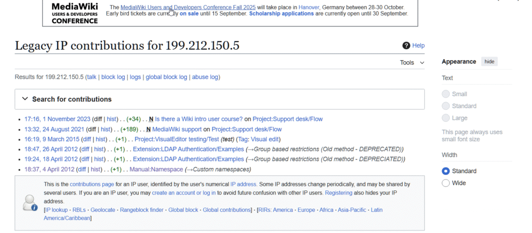Open the talk page link
The image size is (532, 233).
pyautogui.click(x=91, y=77)
